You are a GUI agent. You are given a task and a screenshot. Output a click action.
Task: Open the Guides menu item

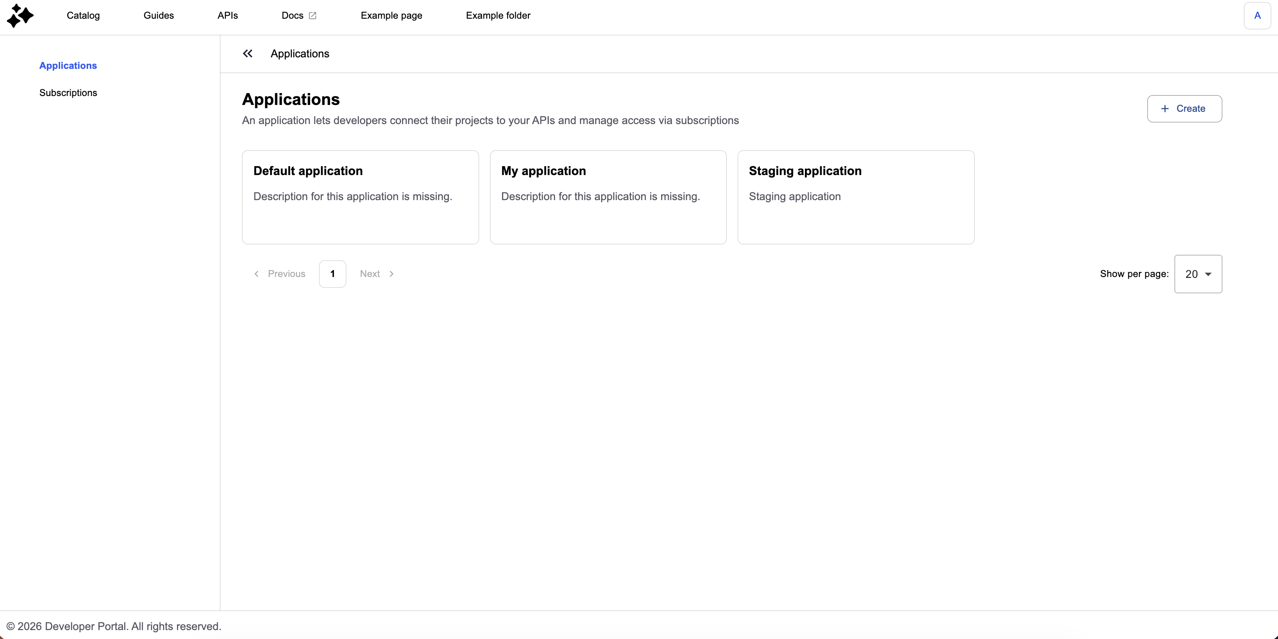[159, 16]
